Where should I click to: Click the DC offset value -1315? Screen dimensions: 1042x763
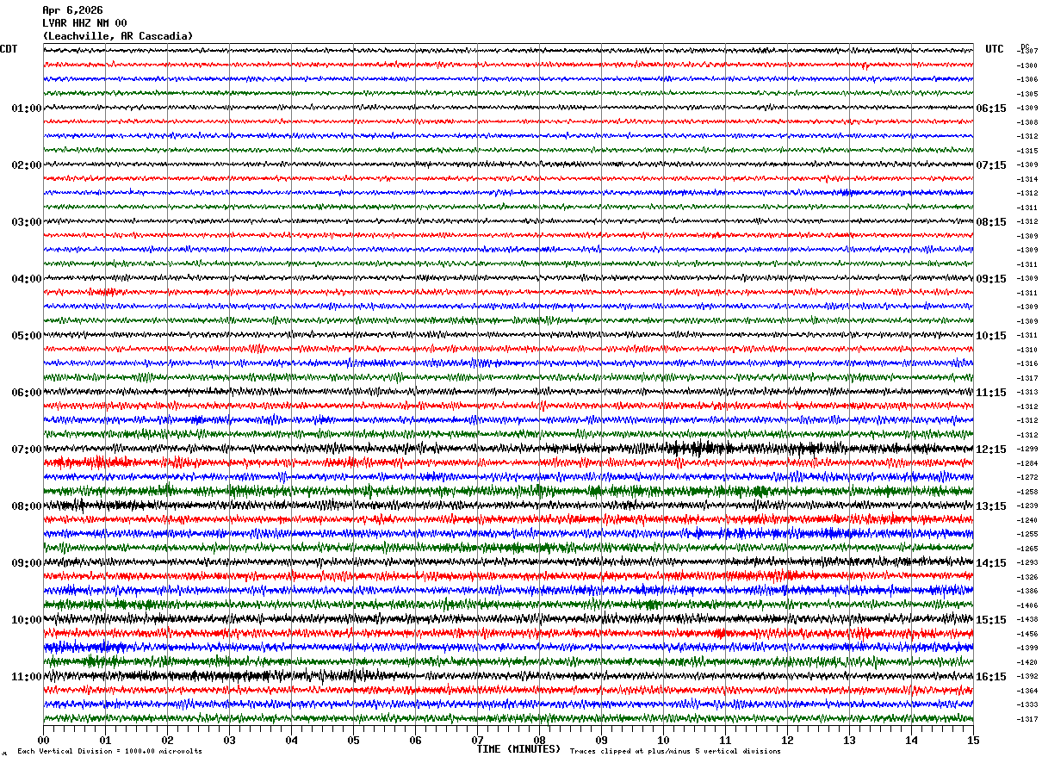[1027, 151]
